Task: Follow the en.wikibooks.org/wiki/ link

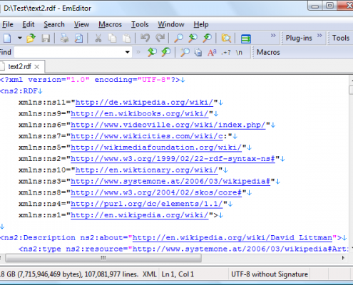Action: [x=140, y=114]
